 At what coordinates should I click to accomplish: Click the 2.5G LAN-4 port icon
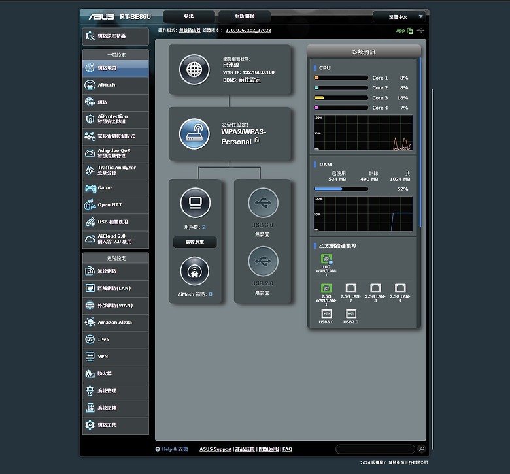400,288
